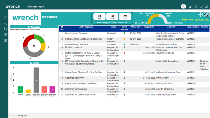This screenshot has width=210, height=118.
Task: Open the report dashboard icon in sidebar
Action: coord(5,40)
